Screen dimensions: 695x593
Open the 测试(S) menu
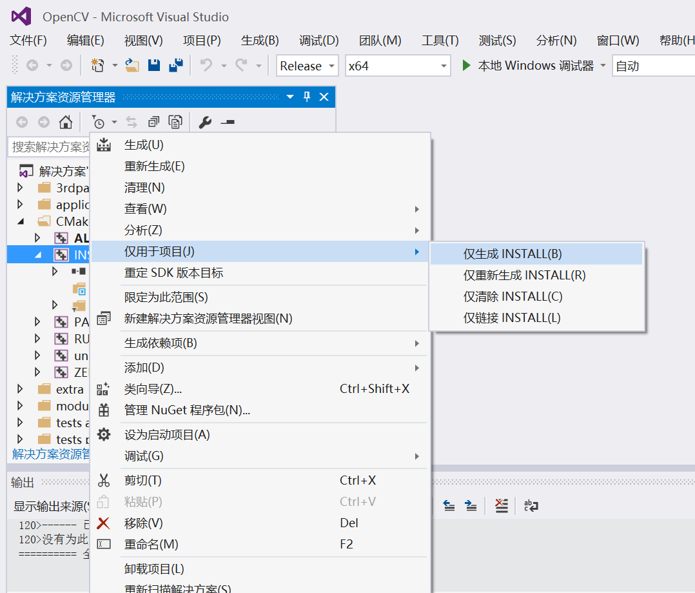coord(497,41)
